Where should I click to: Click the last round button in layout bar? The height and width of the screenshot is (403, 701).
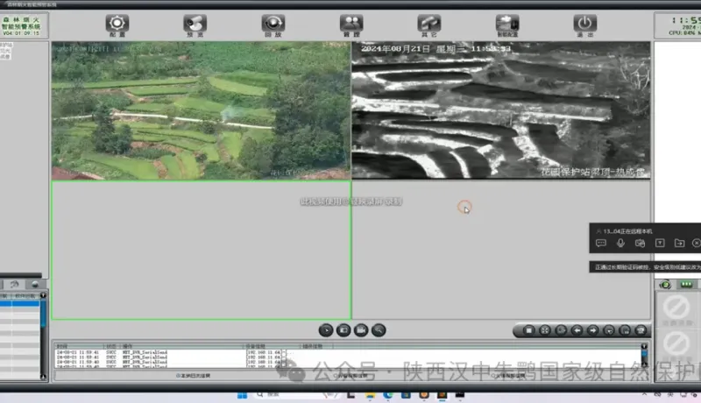[x=641, y=330]
